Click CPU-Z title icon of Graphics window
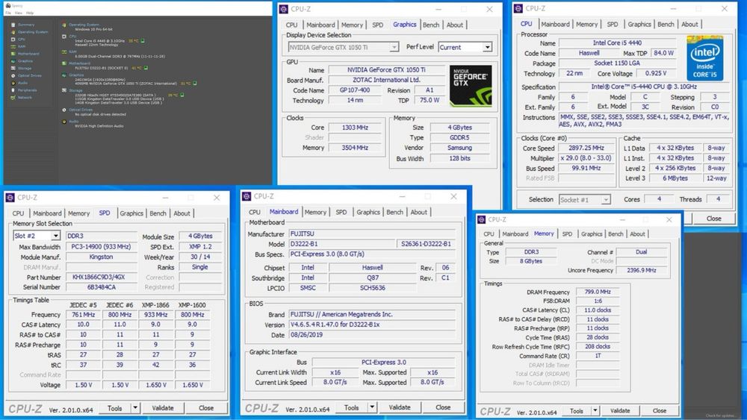 (283, 9)
